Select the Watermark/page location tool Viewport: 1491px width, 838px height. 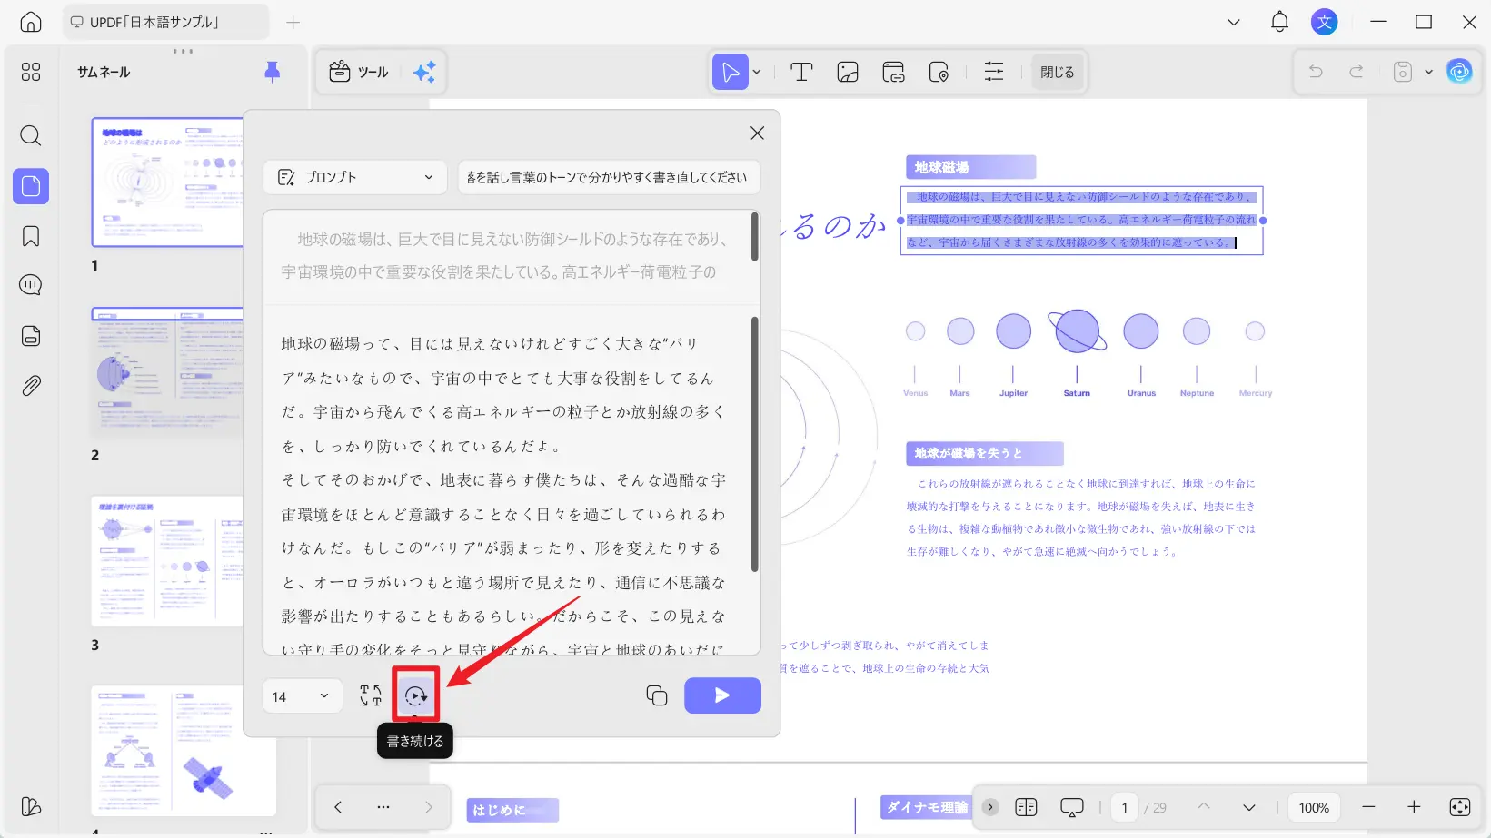[x=939, y=72]
